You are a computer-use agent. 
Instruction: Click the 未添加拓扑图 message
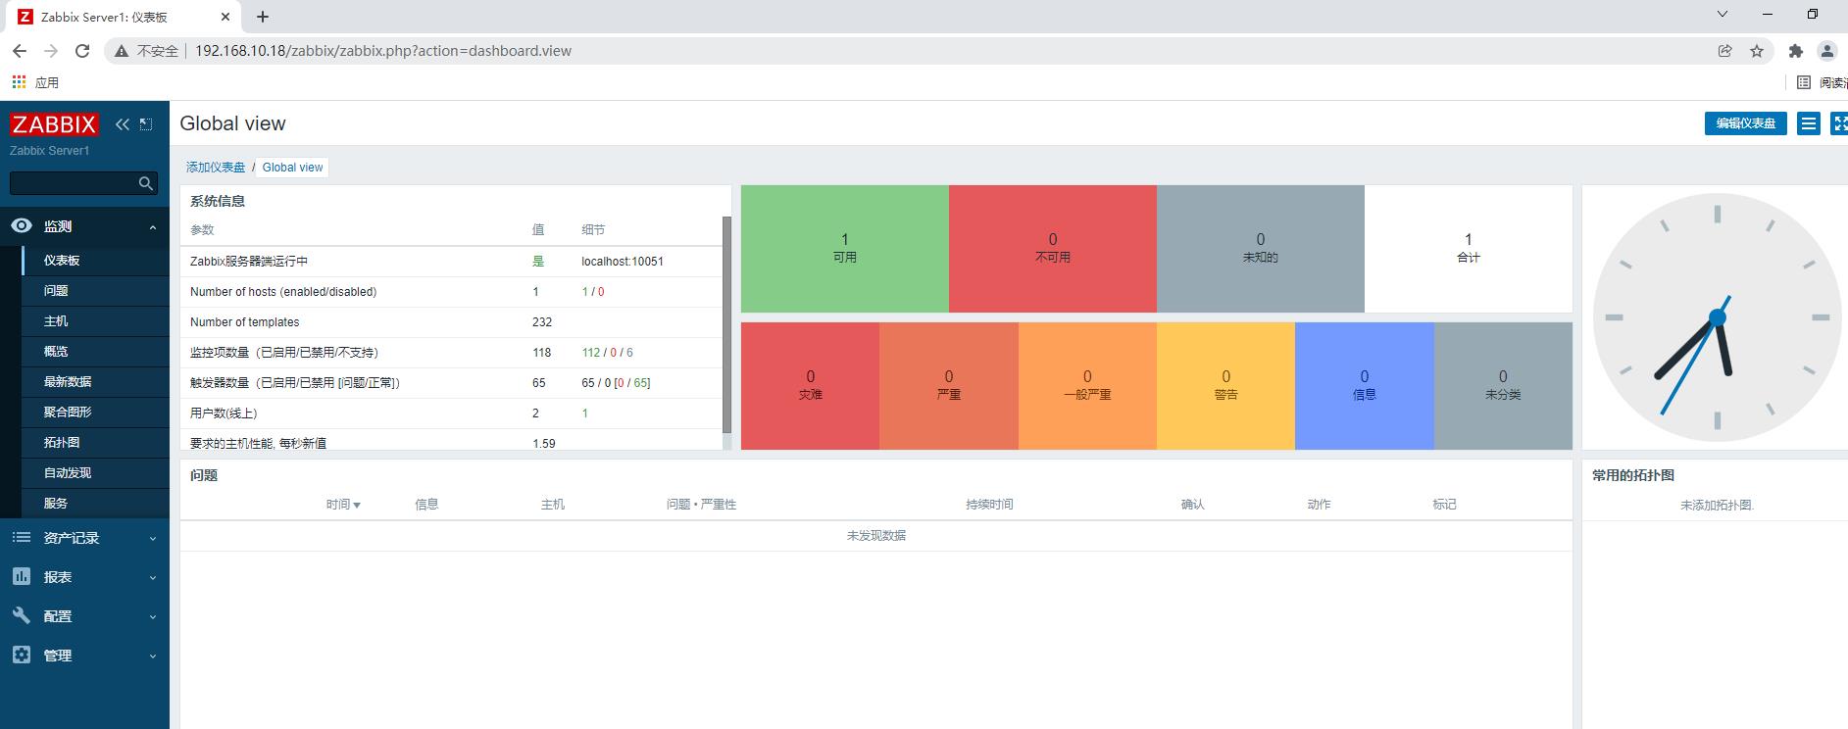(1717, 506)
